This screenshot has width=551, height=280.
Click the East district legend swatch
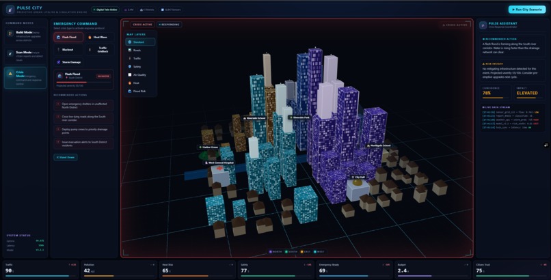[301, 251]
